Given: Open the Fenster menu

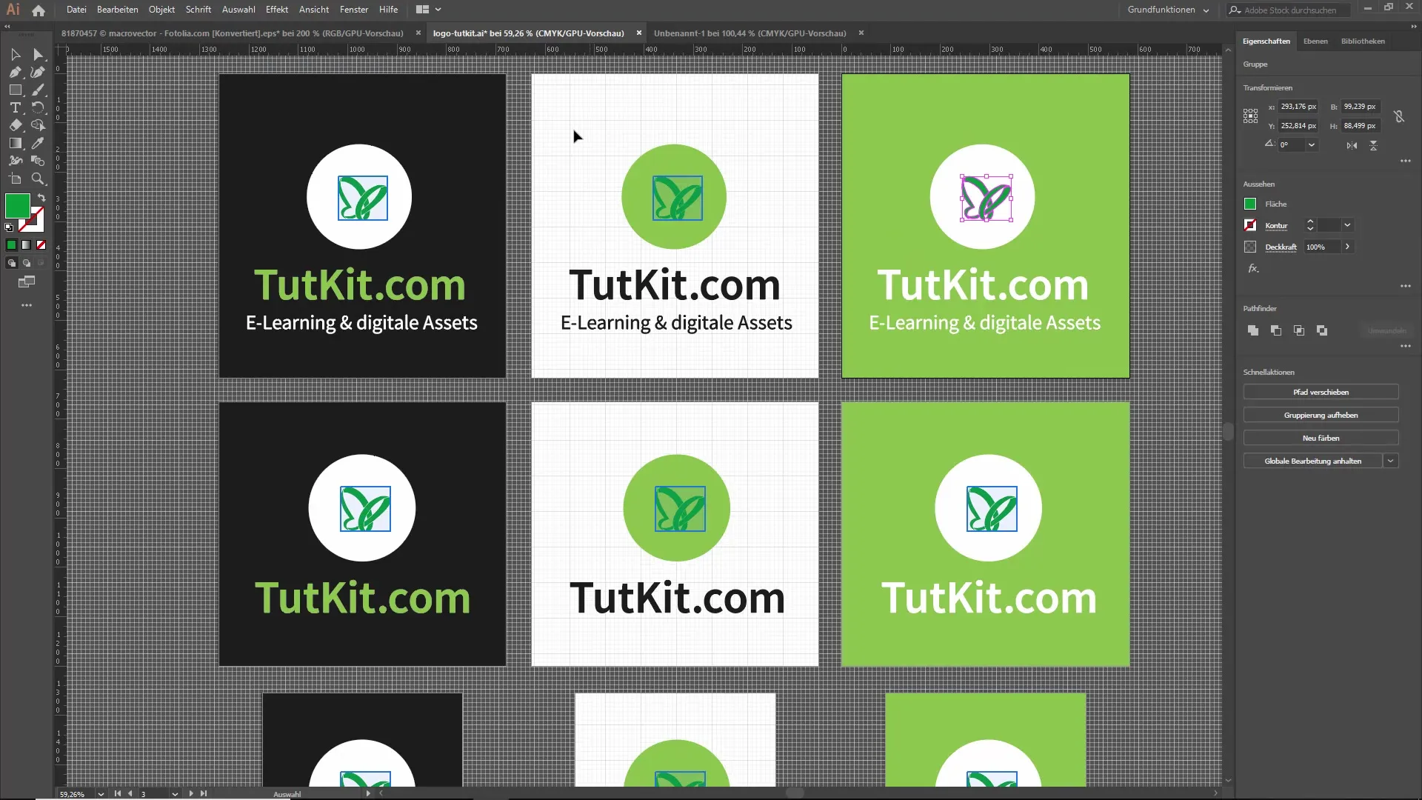Looking at the screenshot, I should pos(354,10).
